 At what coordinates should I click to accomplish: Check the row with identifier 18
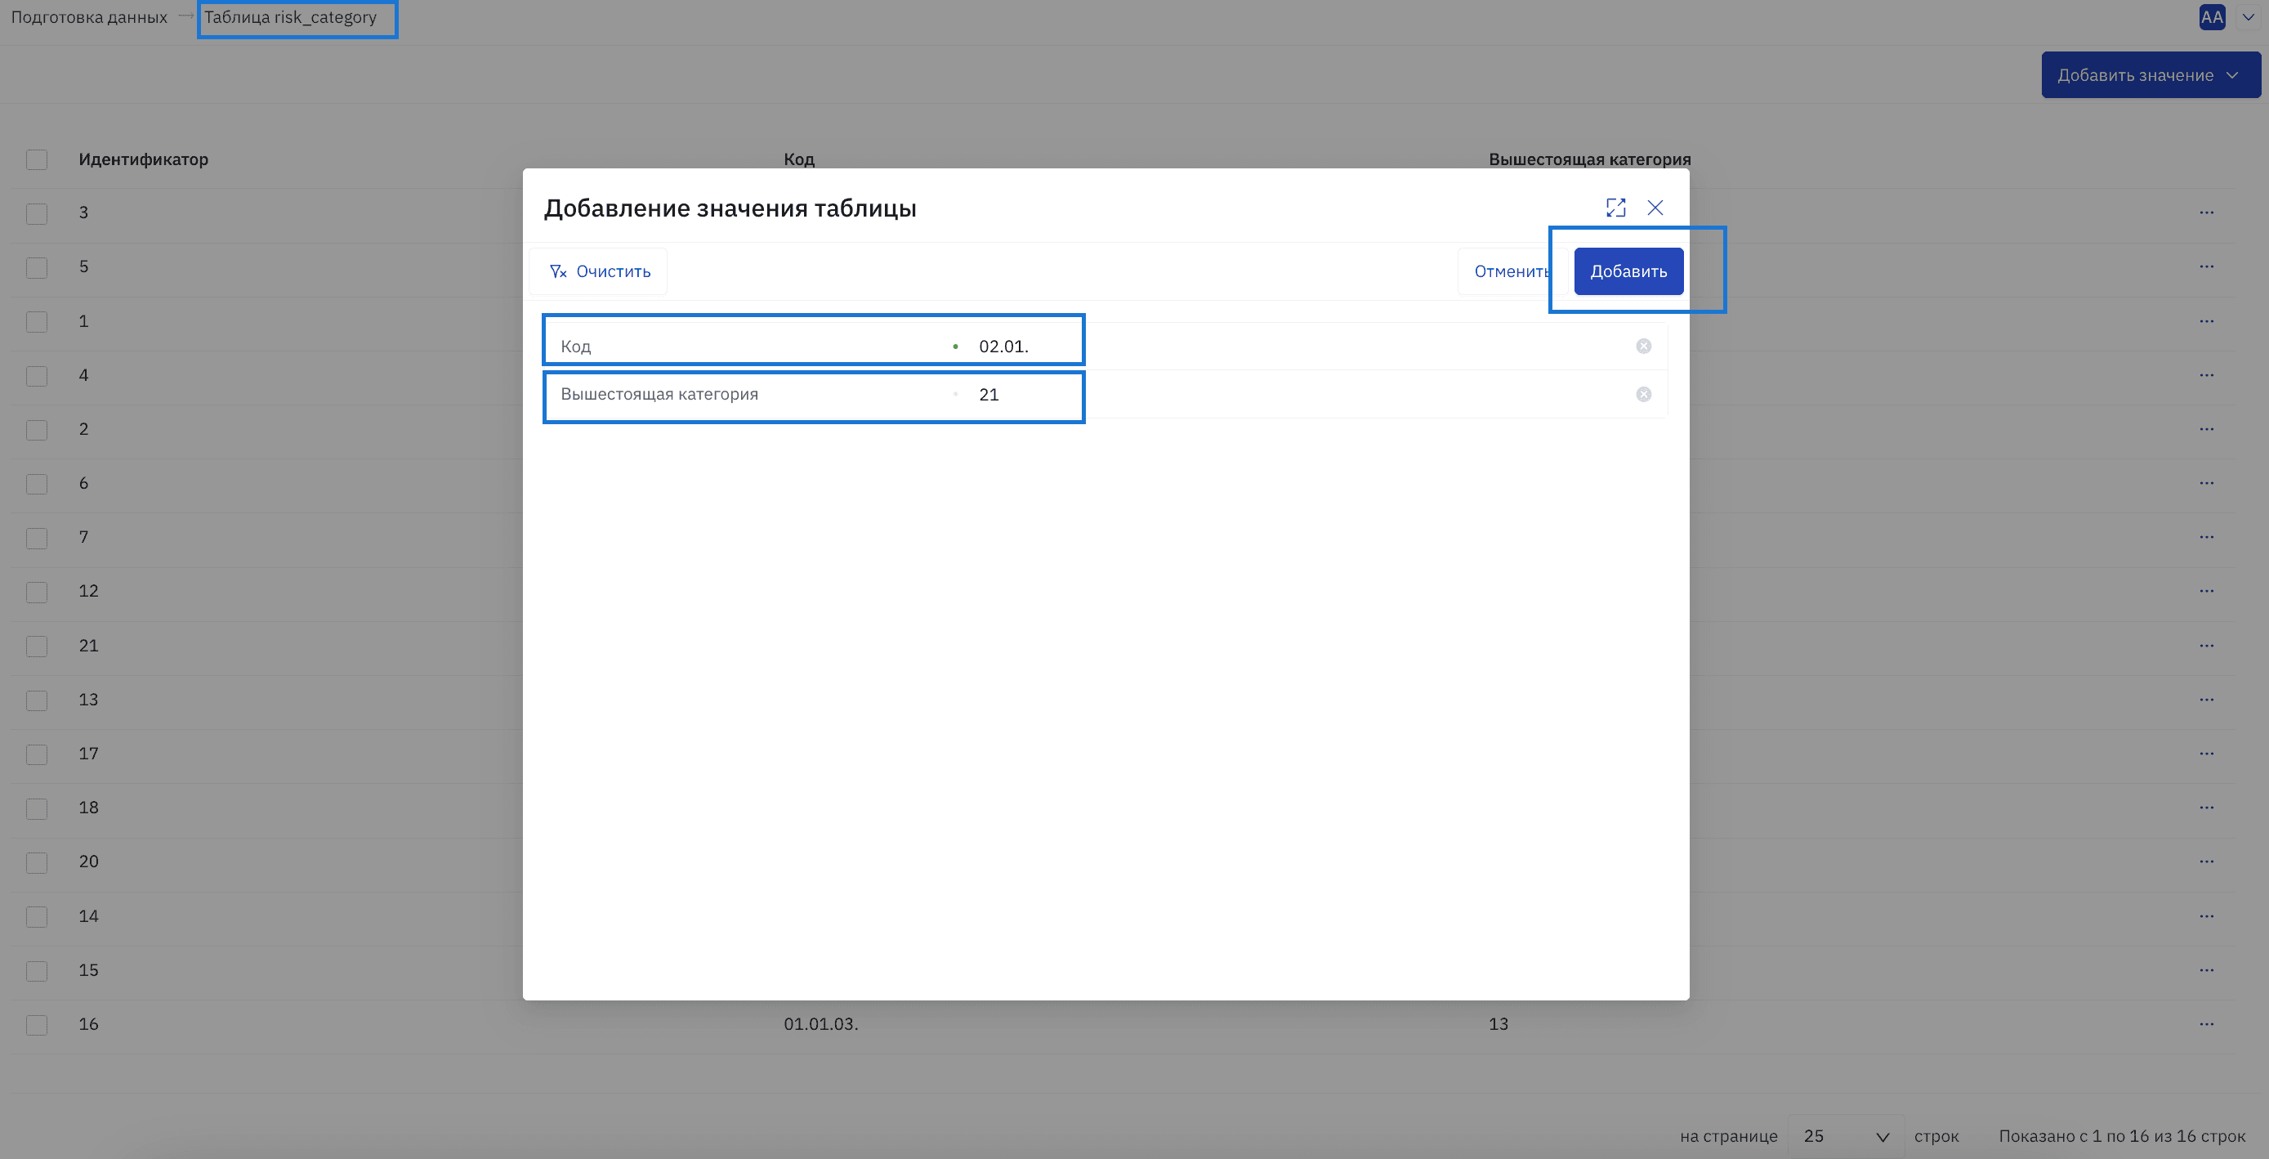(x=37, y=808)
